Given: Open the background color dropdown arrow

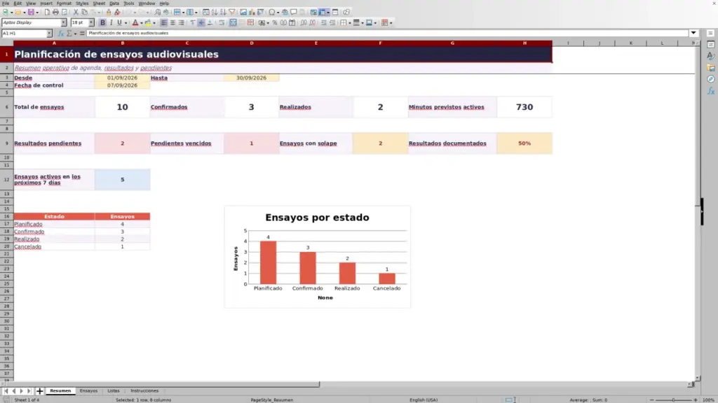Looking at the screenshot, I should tap(154, 23).
